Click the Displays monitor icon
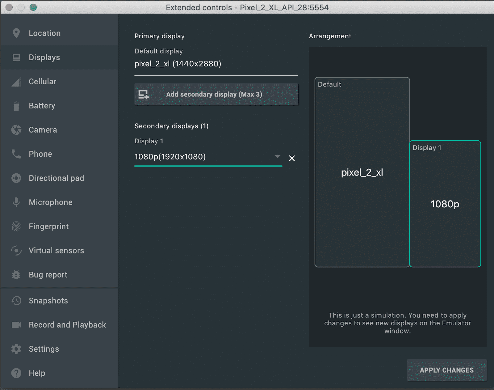 tap(16, 57)
